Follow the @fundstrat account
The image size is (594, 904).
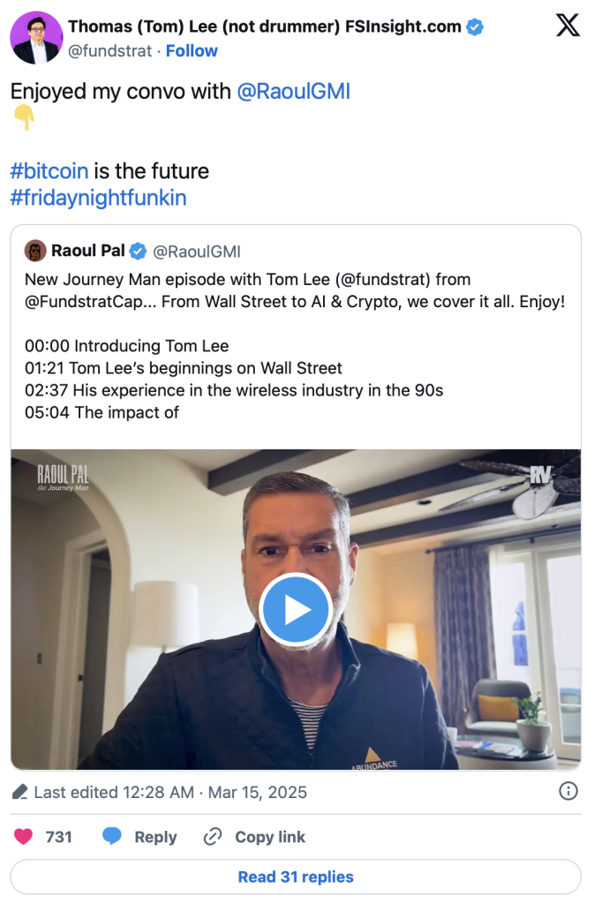click(x=192, y=50)
